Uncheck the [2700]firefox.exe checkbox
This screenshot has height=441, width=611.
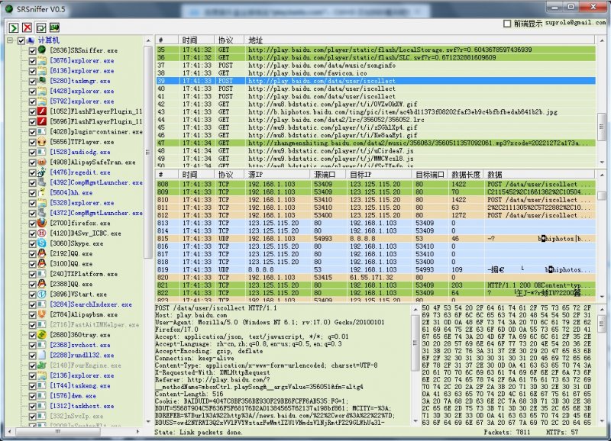click(x=33, y=224)
